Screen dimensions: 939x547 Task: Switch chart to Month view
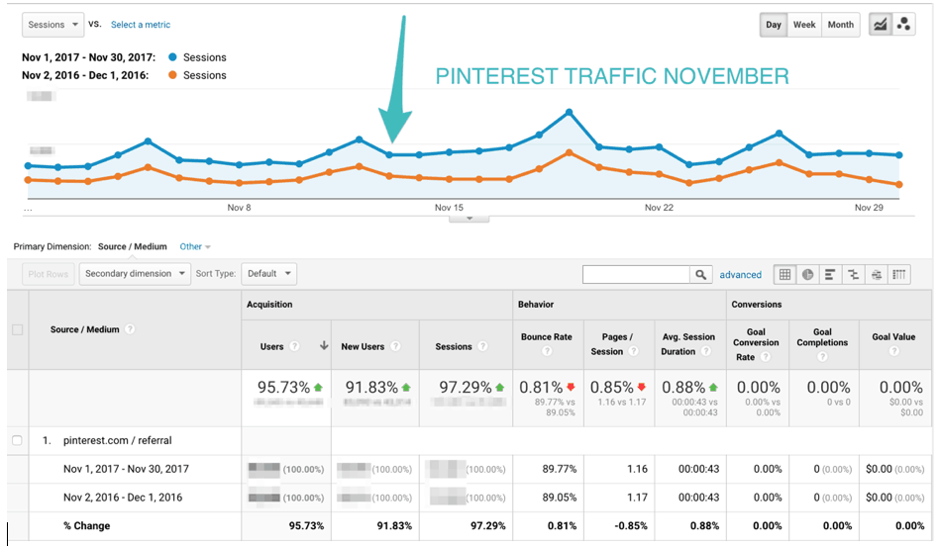click(x=841, y=25)
